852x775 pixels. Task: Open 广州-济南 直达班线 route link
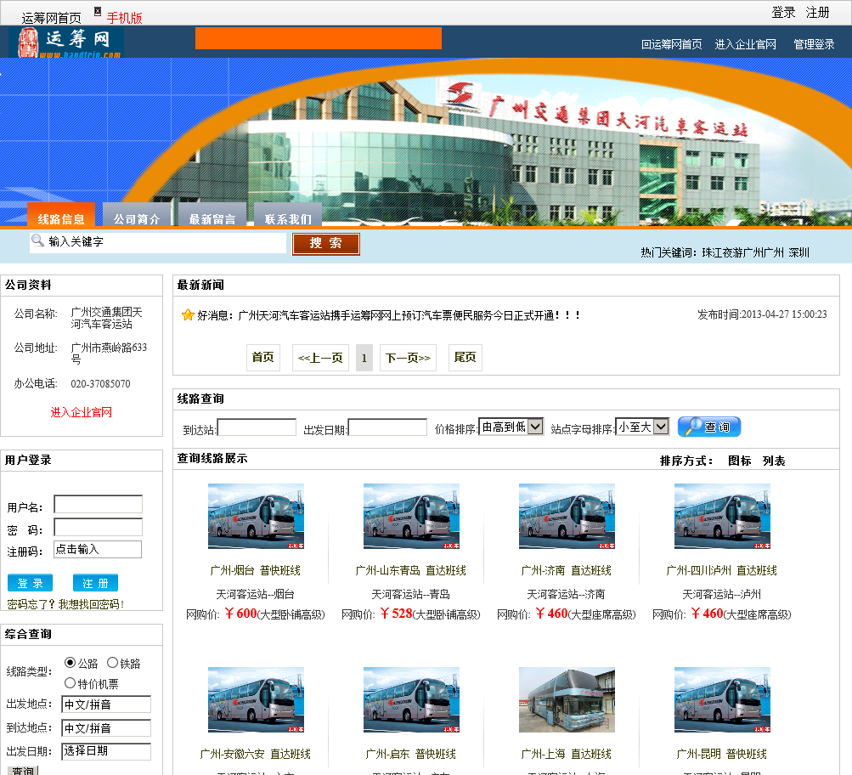click(567, 571)
